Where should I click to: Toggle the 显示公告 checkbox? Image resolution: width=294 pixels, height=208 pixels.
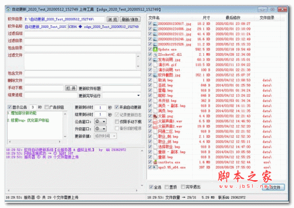click(9, 107)
